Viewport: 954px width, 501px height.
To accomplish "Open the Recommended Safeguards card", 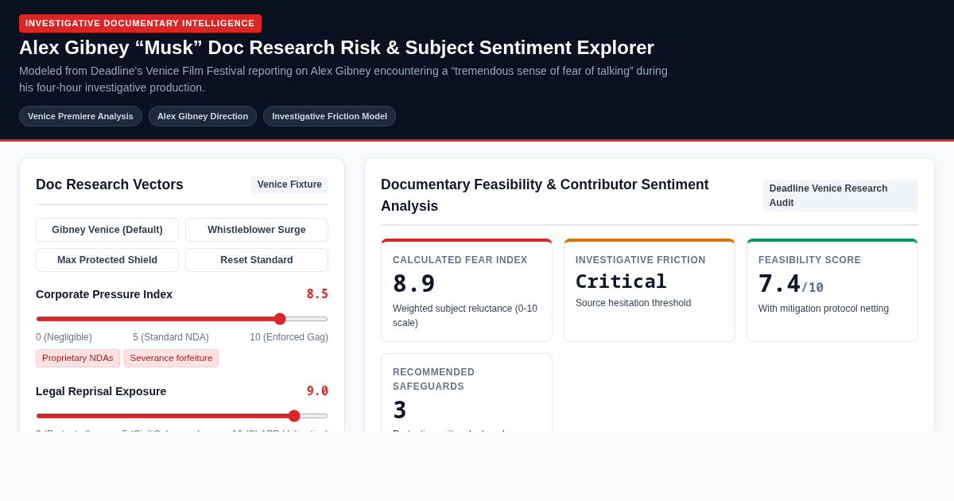I will coord(467,393).
